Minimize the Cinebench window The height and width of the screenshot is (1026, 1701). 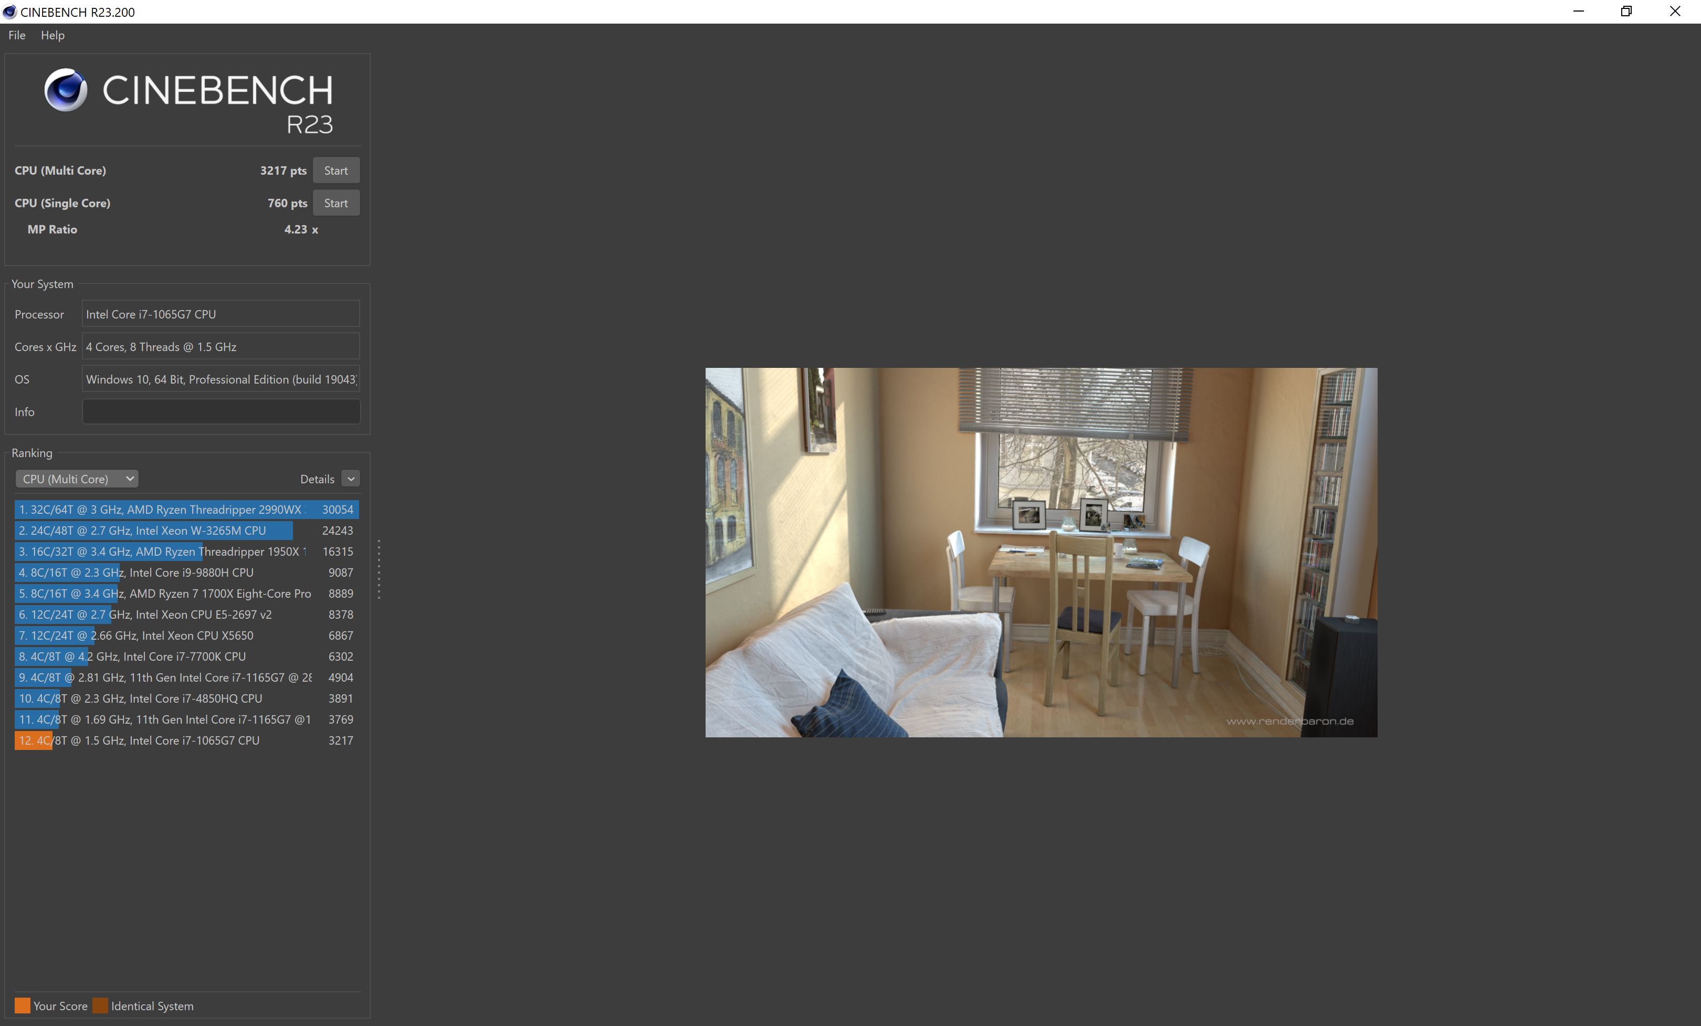coord(1578,12)
